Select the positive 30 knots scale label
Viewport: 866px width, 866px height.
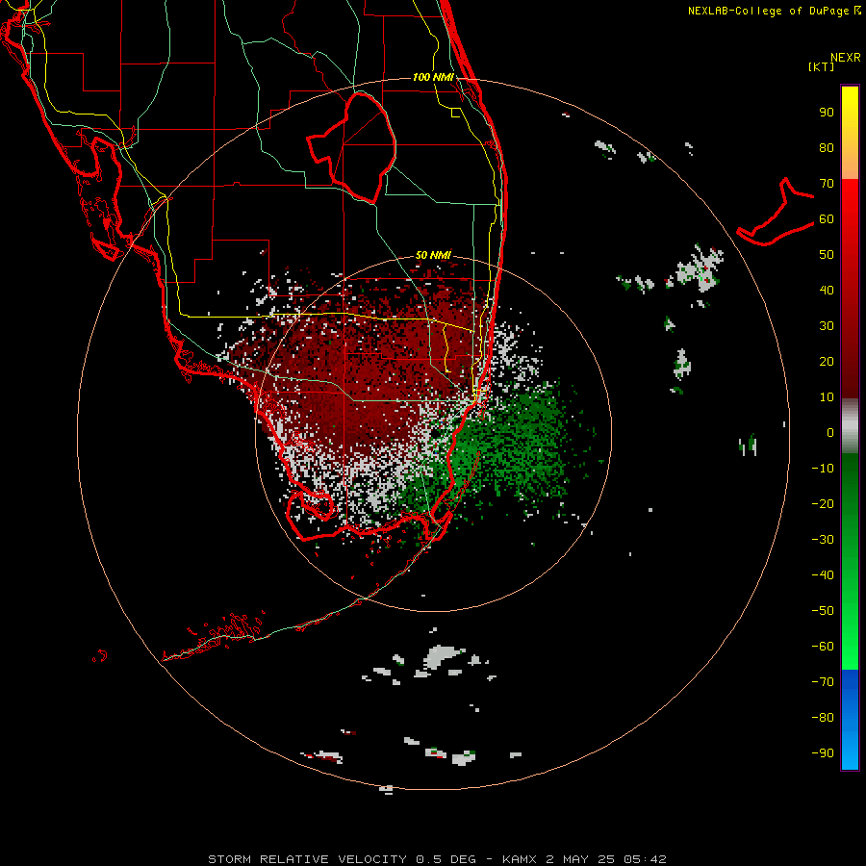[827, 326]
